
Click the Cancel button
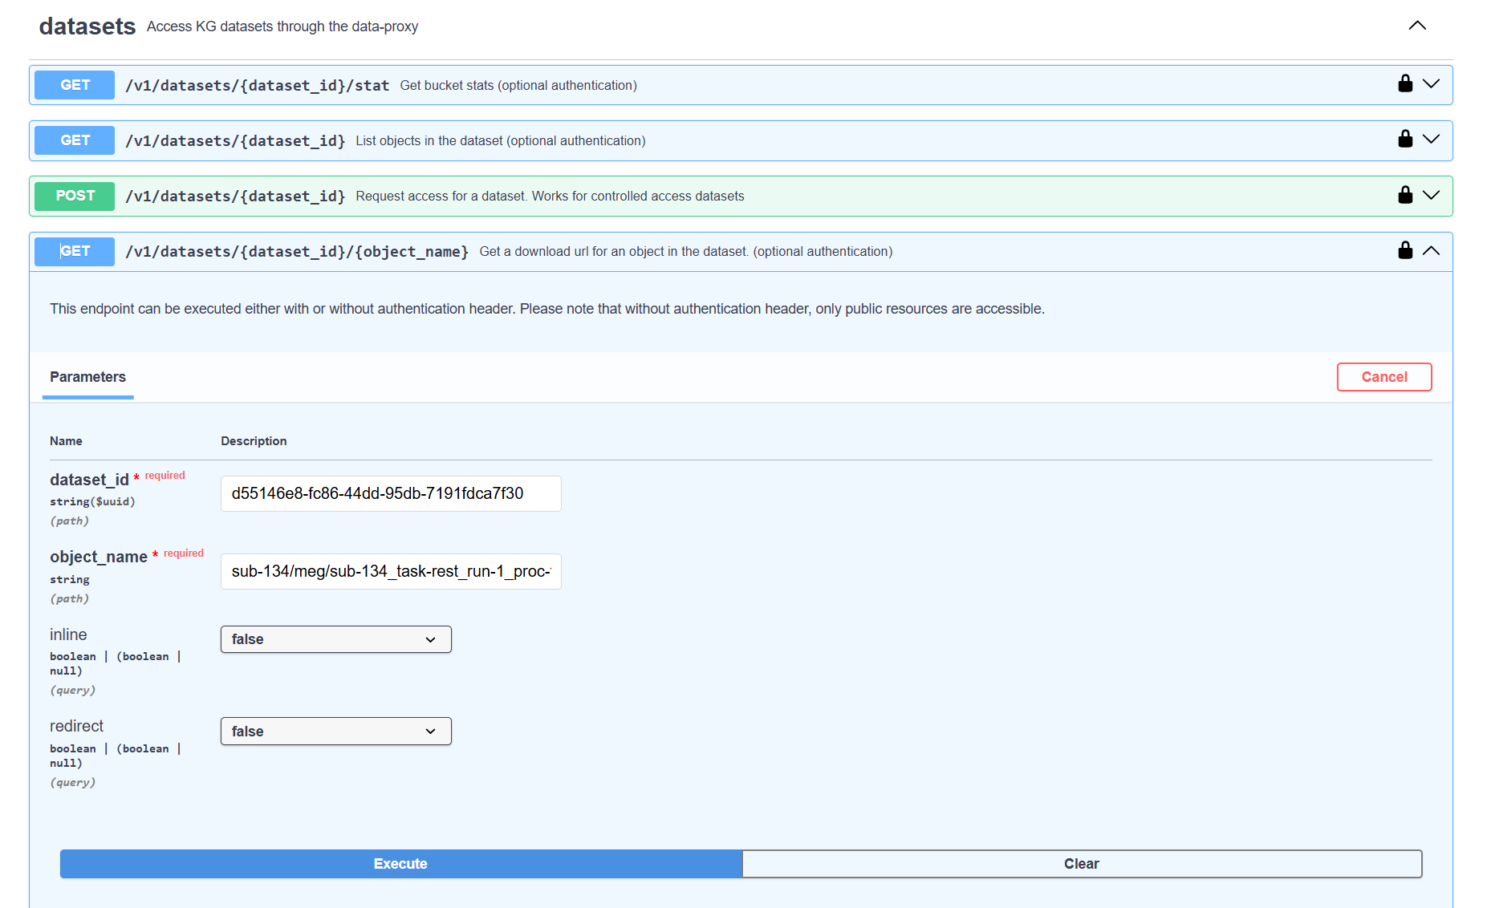pyautogui.click(x=1384, y=377)
